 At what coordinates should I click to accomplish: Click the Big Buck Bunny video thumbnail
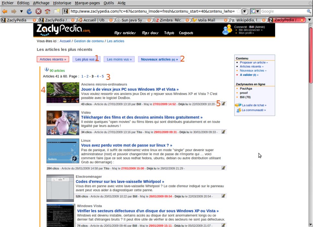(63, 123)
